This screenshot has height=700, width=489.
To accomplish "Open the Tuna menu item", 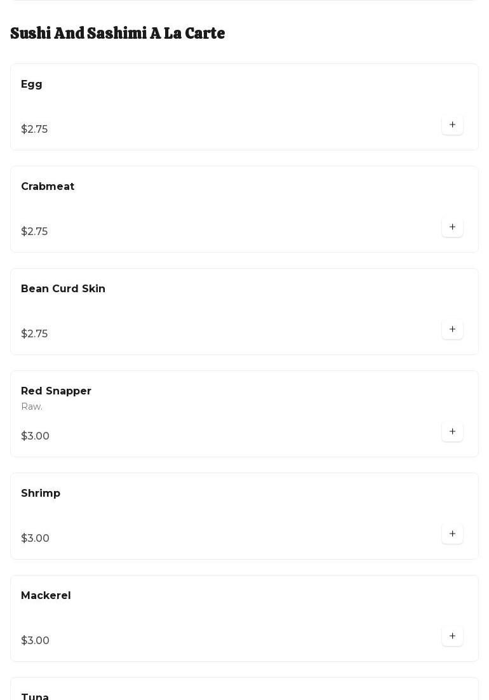I will (35, 696).
